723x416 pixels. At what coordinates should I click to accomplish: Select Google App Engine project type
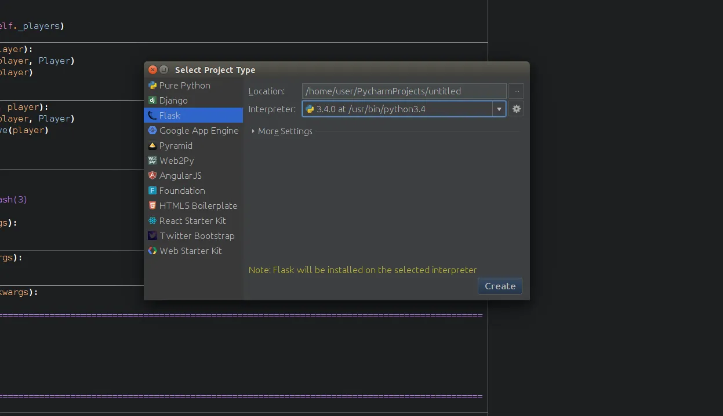tap(194, 130)
